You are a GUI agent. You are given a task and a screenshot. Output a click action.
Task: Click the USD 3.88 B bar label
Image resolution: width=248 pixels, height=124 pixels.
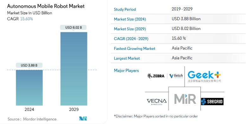click(x=29, y=65)
